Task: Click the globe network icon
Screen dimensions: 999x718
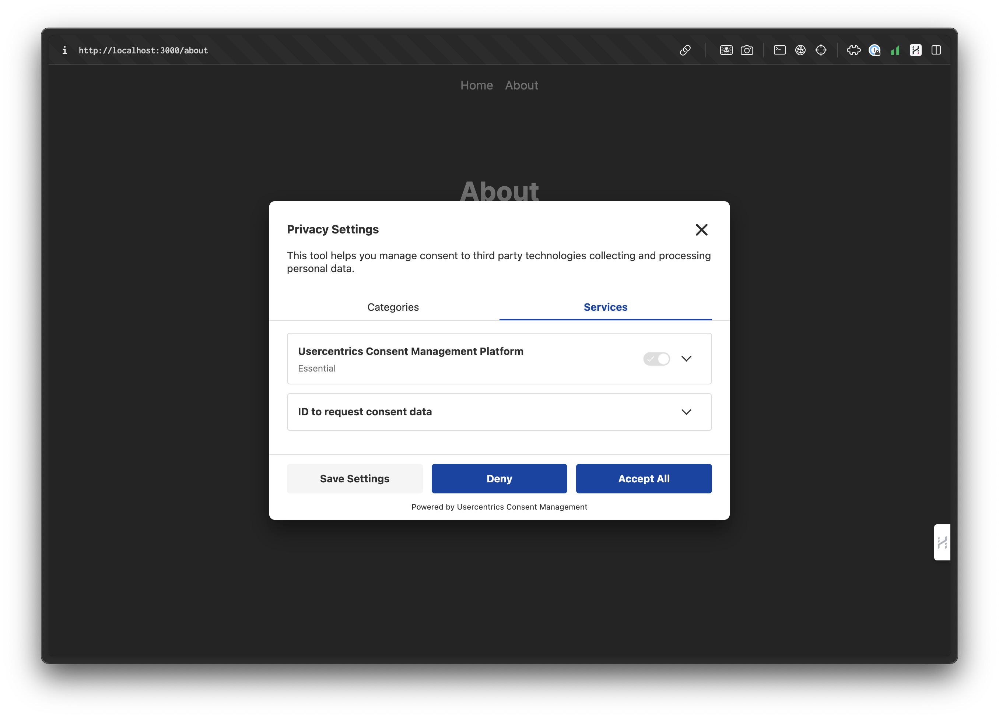Action: pos(800,50)
